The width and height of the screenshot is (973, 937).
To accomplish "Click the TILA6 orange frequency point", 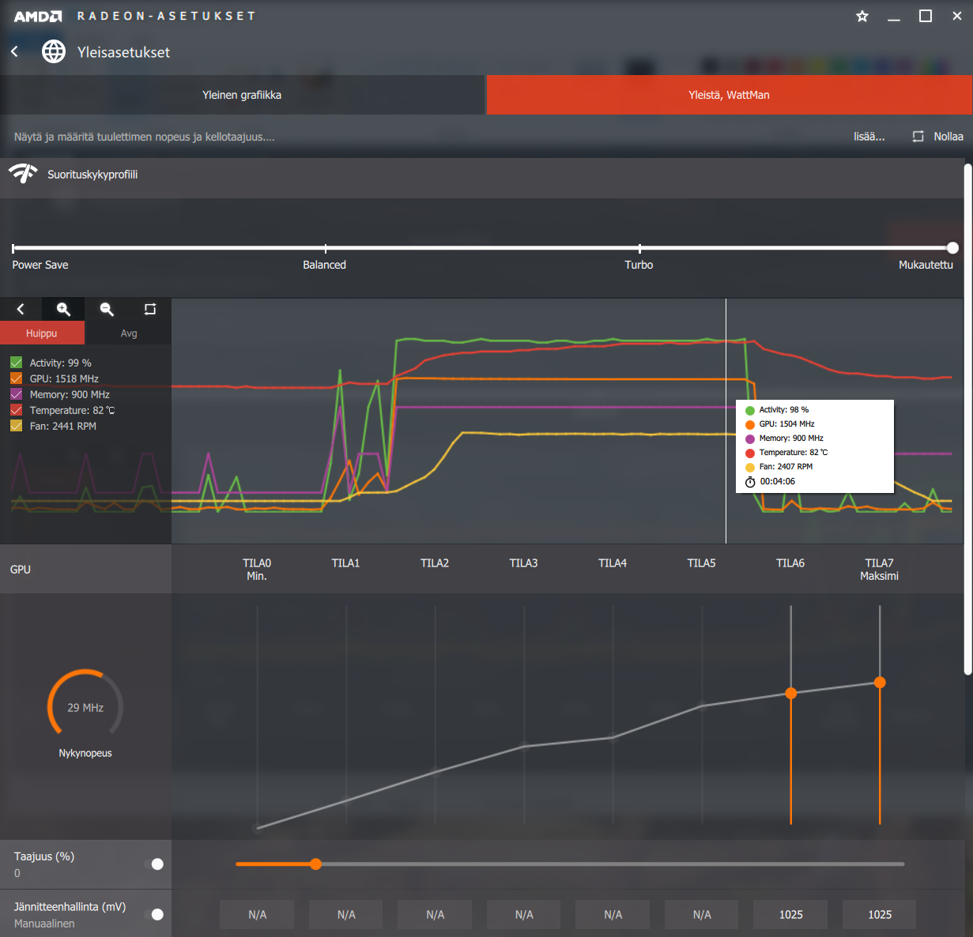I will 790,693.
